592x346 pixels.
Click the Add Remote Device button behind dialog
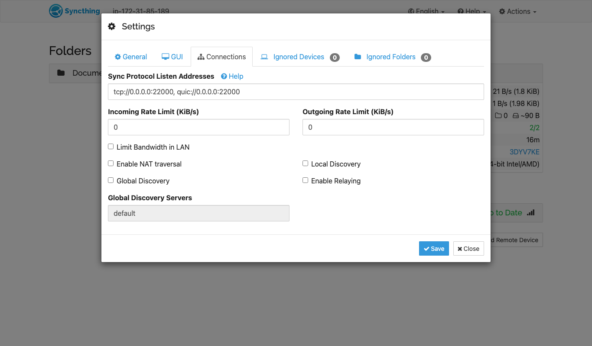click(516, 240)
